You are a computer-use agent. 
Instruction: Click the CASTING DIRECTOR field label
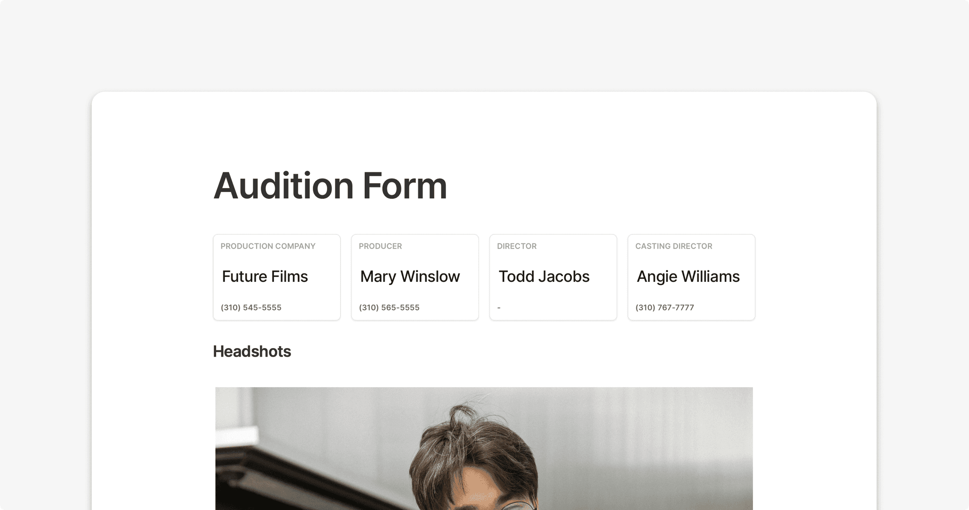coord(674,246)
